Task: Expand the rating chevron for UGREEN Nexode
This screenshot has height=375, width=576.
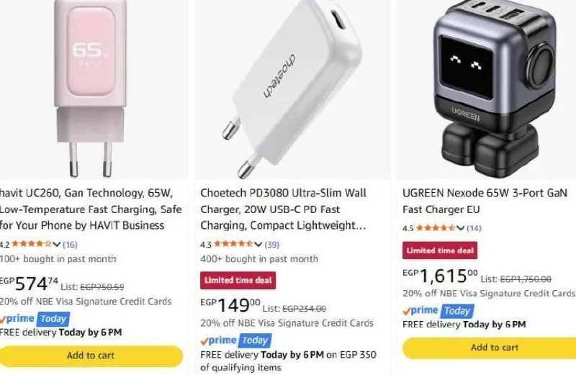Action: [460, 228]
